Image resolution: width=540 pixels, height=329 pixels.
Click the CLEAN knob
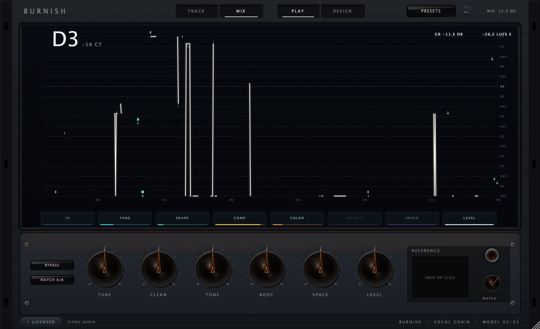(158, 269)
